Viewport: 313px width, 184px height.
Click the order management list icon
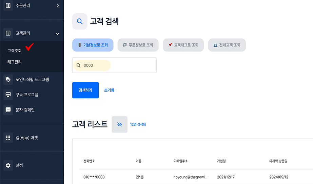(8, 6)
